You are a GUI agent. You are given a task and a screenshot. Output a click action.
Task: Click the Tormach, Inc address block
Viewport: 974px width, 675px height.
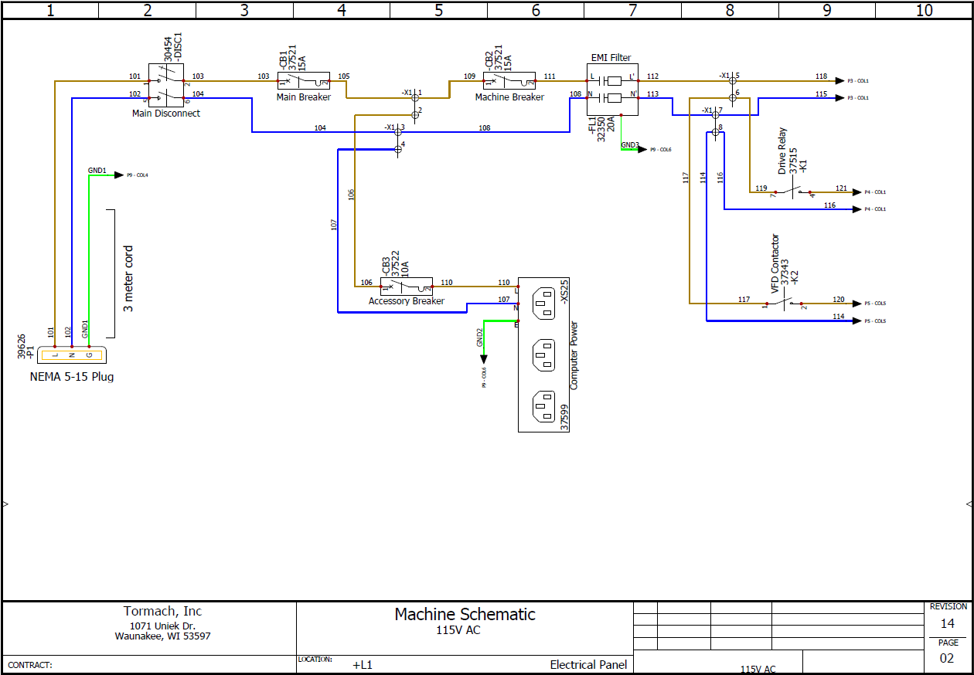162,622
